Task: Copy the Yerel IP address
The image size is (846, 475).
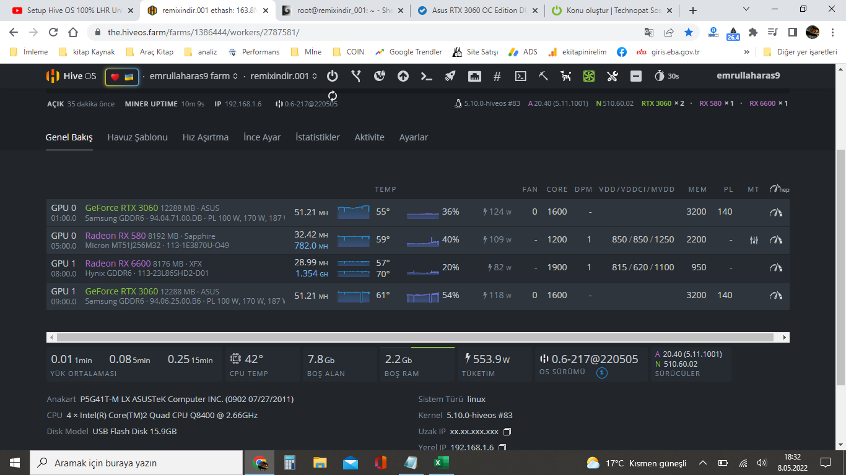Action: (502, 448)
